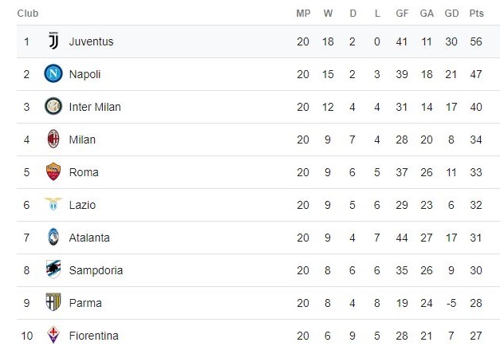Open the Roma crest icon
Screen dimensions: 500x350
pos(53,172)
